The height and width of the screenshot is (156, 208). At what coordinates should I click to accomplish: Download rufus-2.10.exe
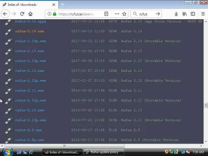[x=29, y=110]
